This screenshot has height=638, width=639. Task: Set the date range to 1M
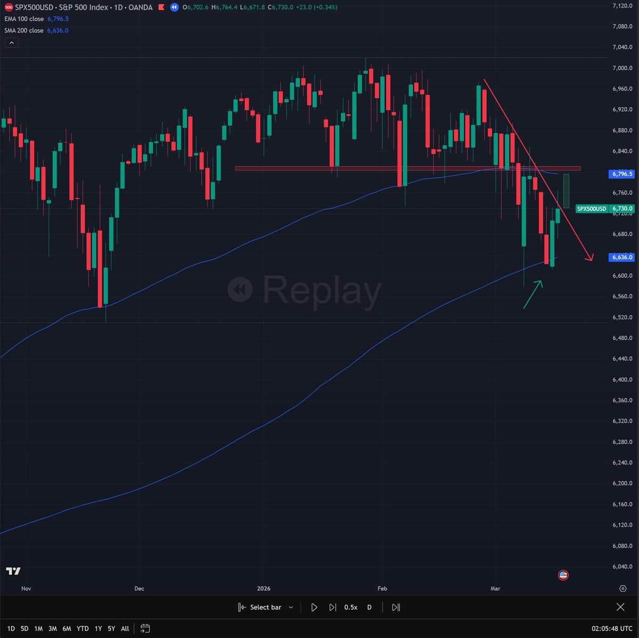(38, 628)
